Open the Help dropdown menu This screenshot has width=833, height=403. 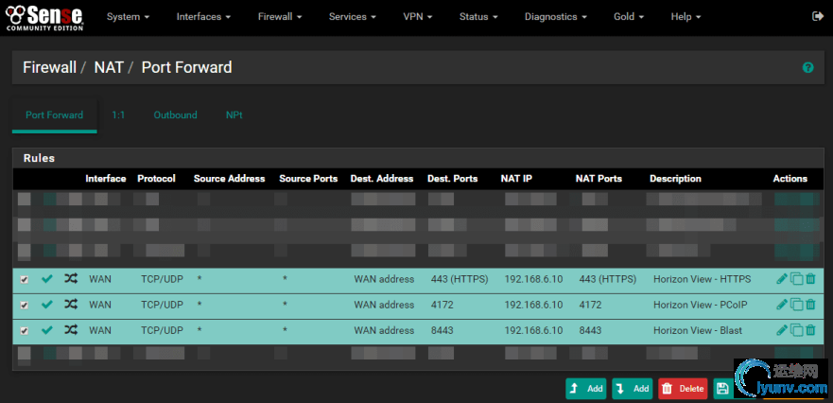click(x=685, y=16)
